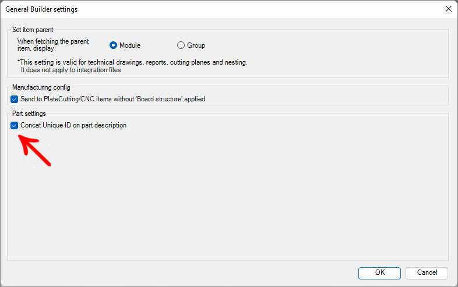This screenshot has height=287, width=458.
Task: Click the 'Group' option label text
Action: click(x=196, y=45)
